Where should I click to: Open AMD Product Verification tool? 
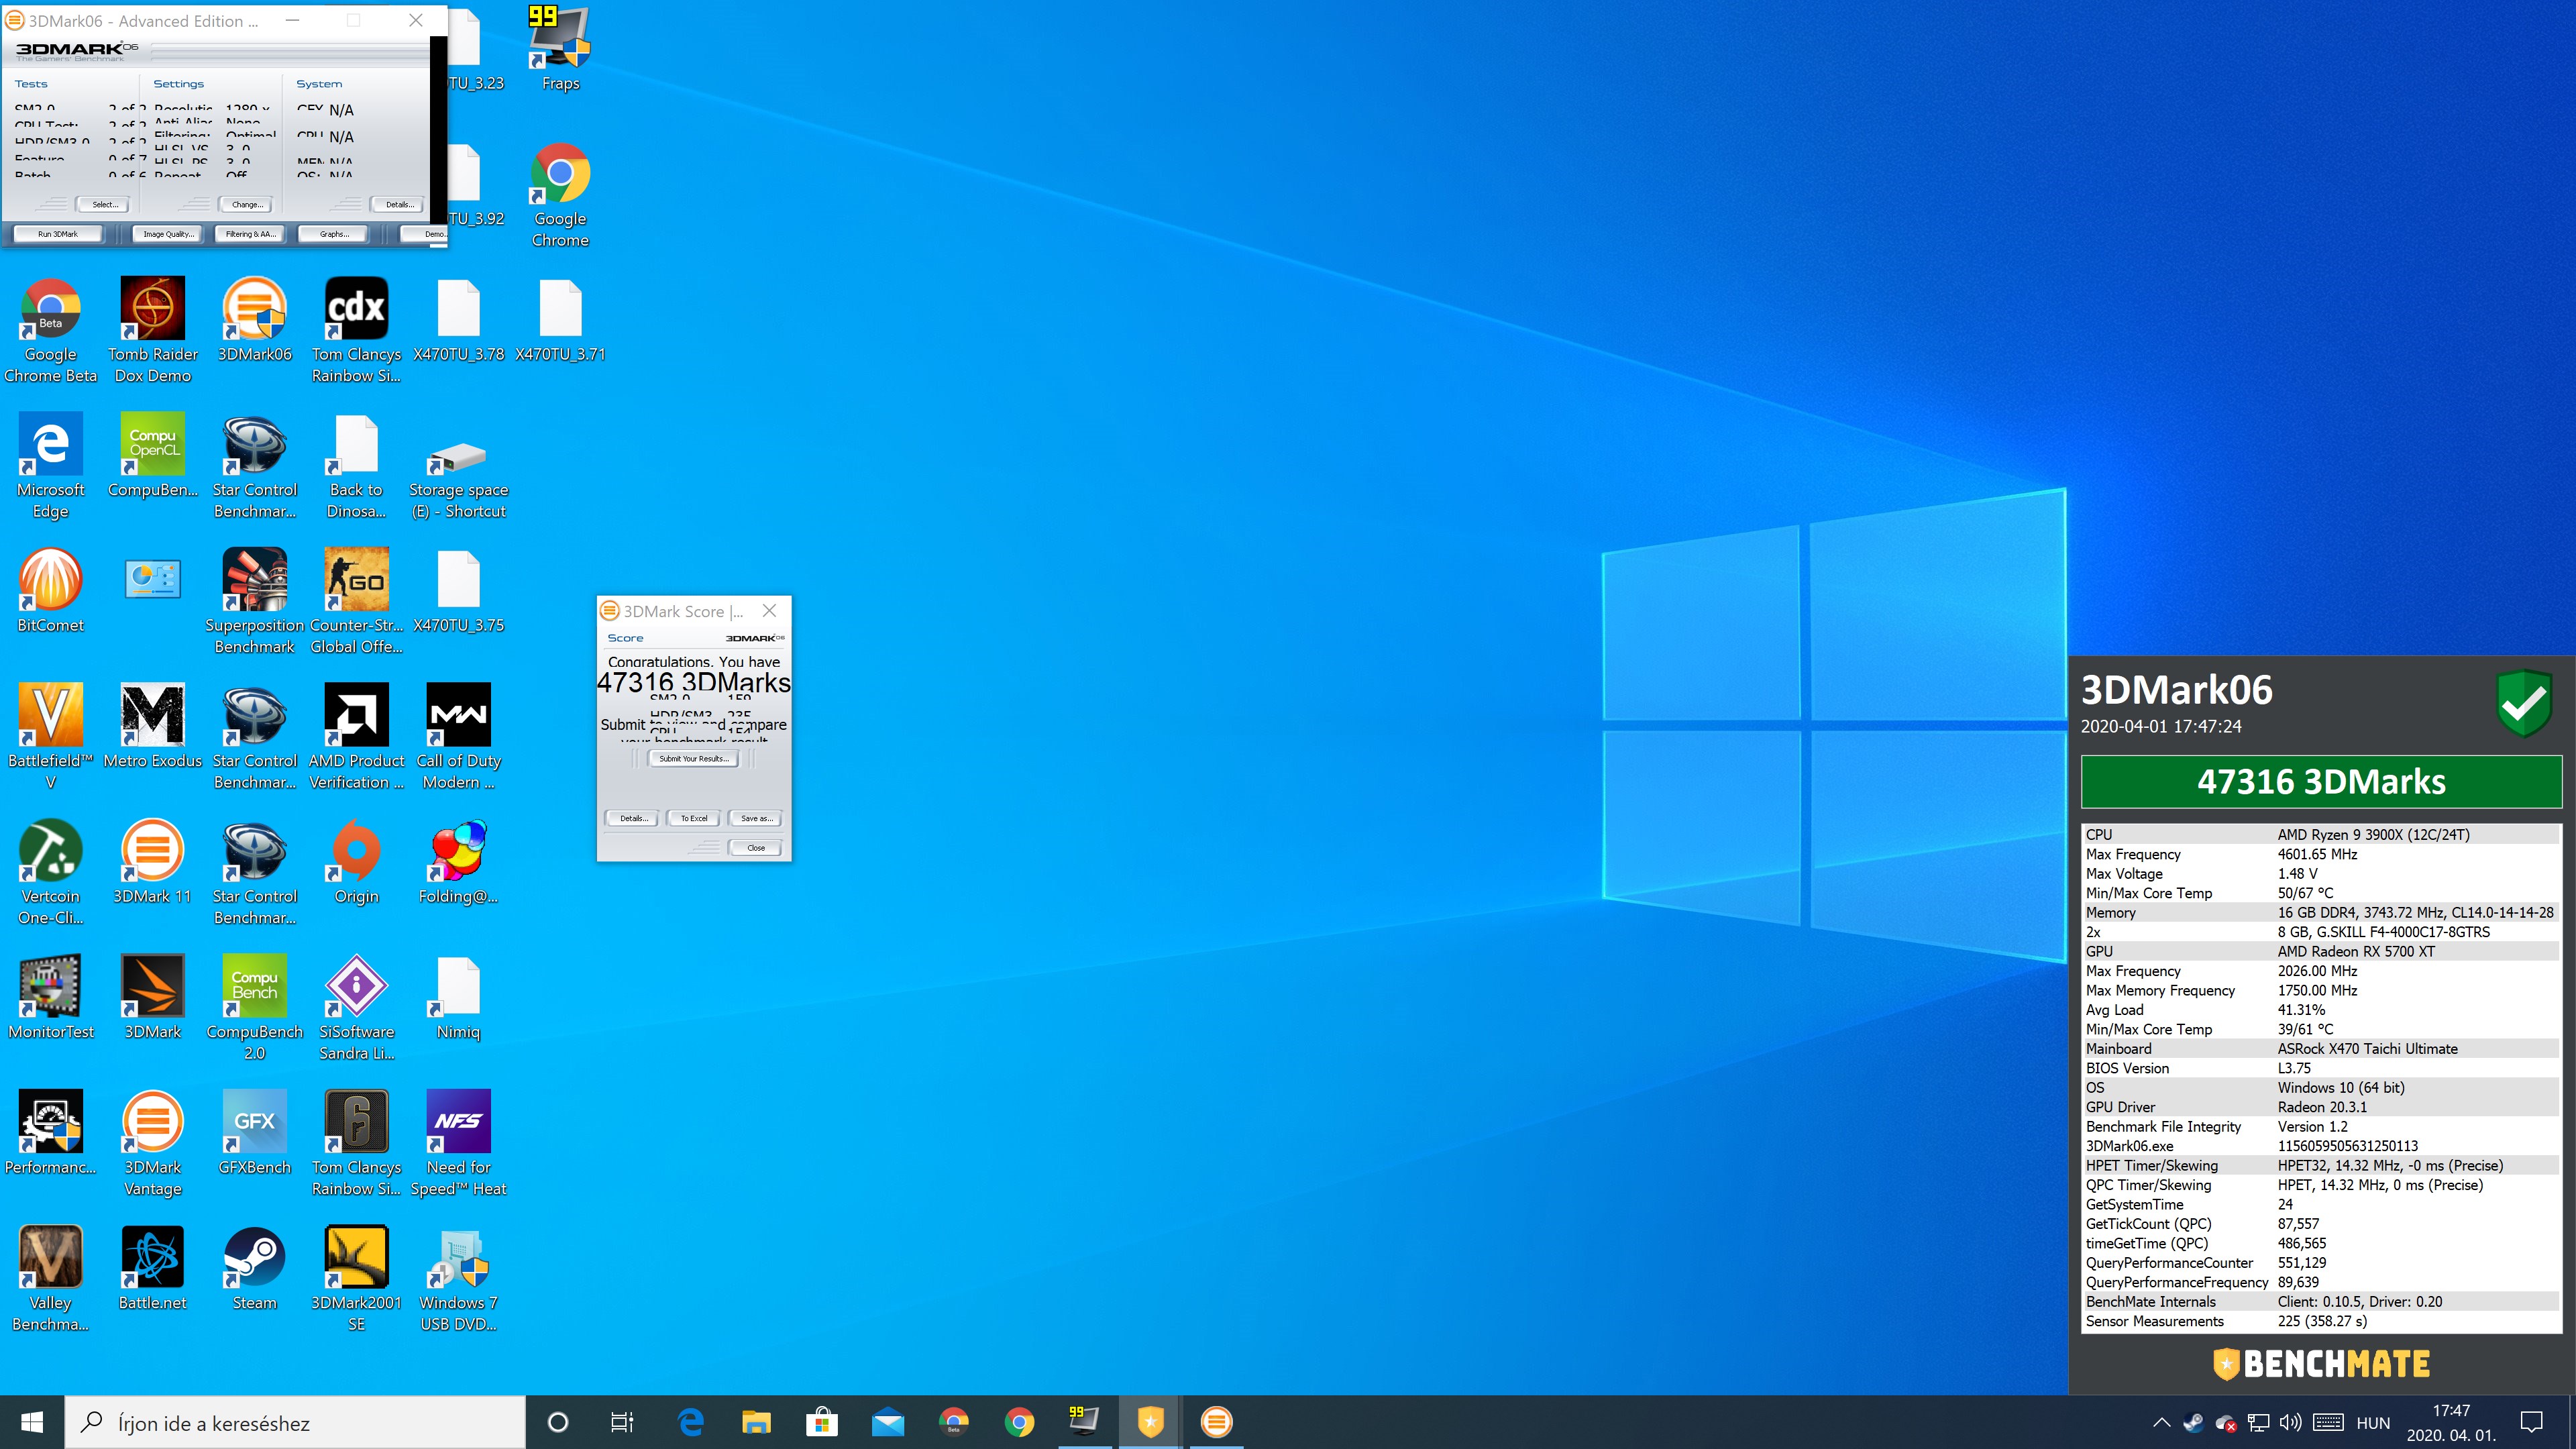coord(357,737)
